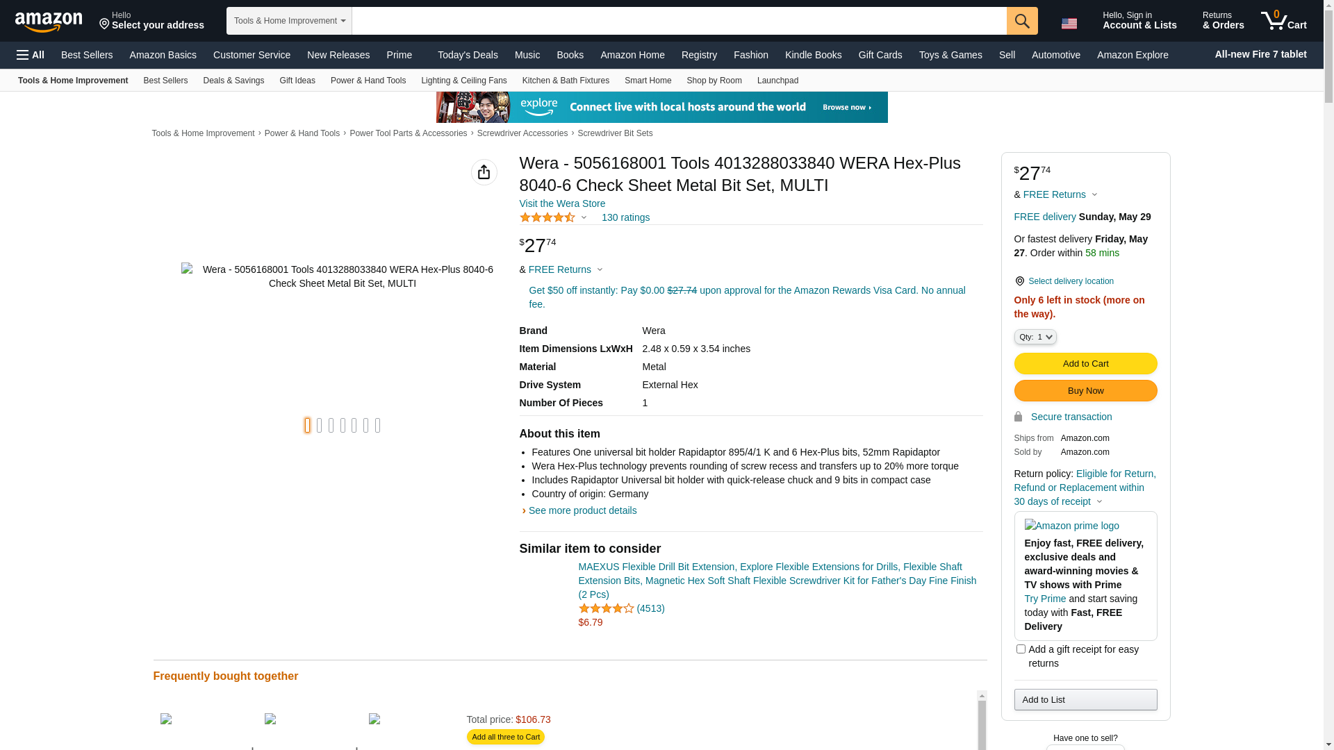Click the Add to List button

[x=1085, y=699]
